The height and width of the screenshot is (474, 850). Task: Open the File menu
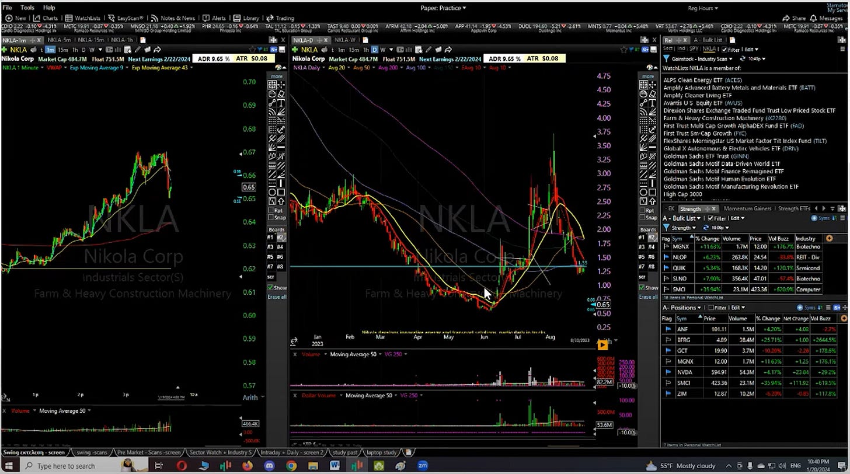coord(7,8)
